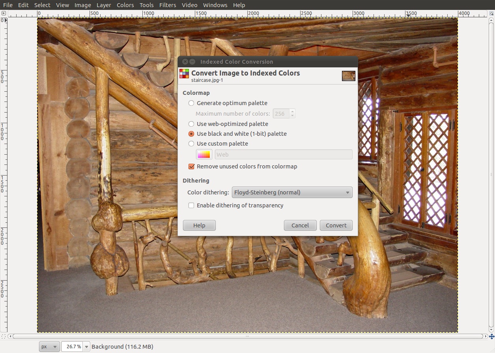Increase the maximum number of colors
The height and width of the screenshot is (353, 495).
point(292,111)
